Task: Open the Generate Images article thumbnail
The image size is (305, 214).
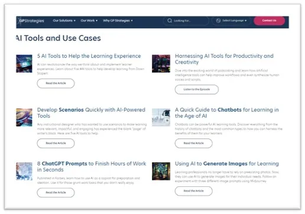Action: tap(161, 171)
